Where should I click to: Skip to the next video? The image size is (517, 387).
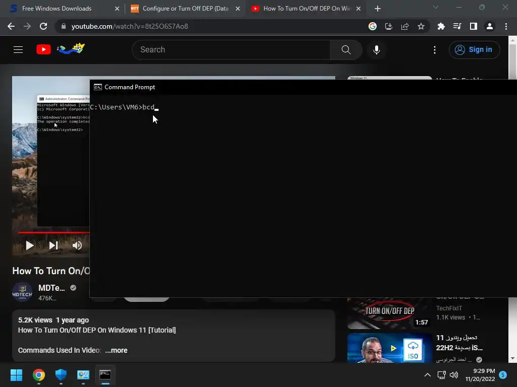[54, 245]
